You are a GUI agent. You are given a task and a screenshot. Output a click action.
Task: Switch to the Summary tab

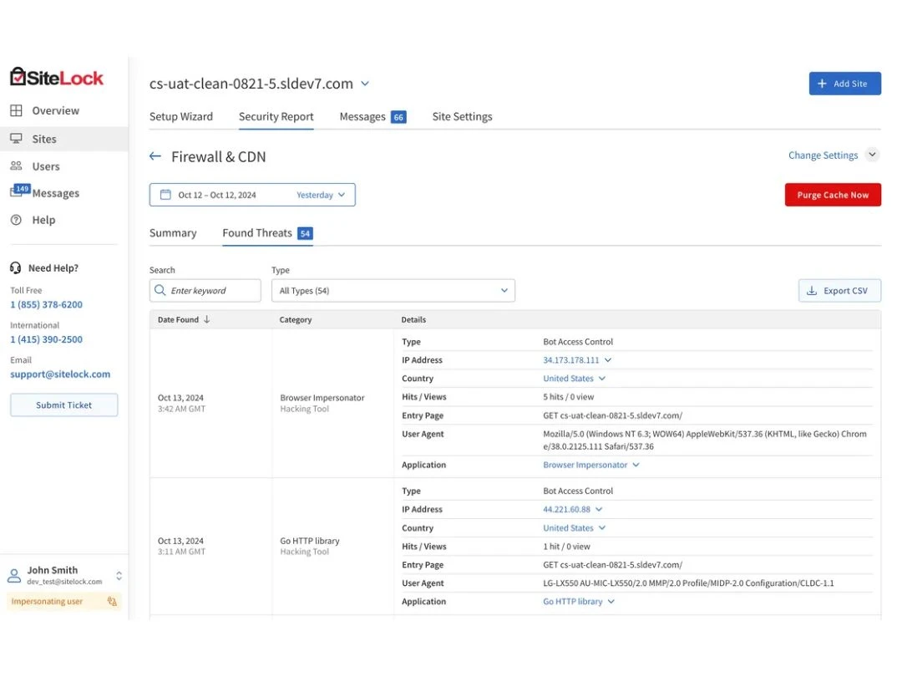(x=173, y=232)
